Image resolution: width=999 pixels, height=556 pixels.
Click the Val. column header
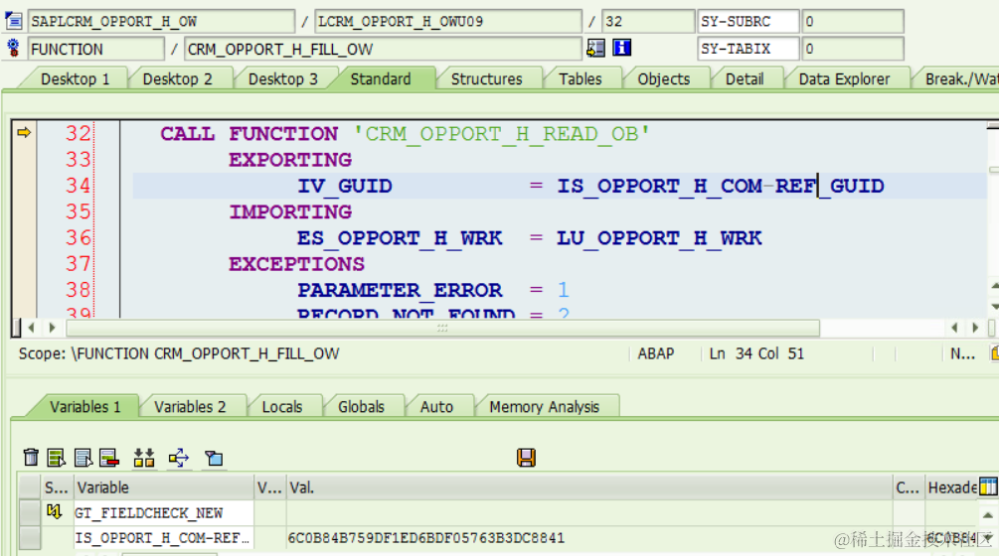point(589,487)
